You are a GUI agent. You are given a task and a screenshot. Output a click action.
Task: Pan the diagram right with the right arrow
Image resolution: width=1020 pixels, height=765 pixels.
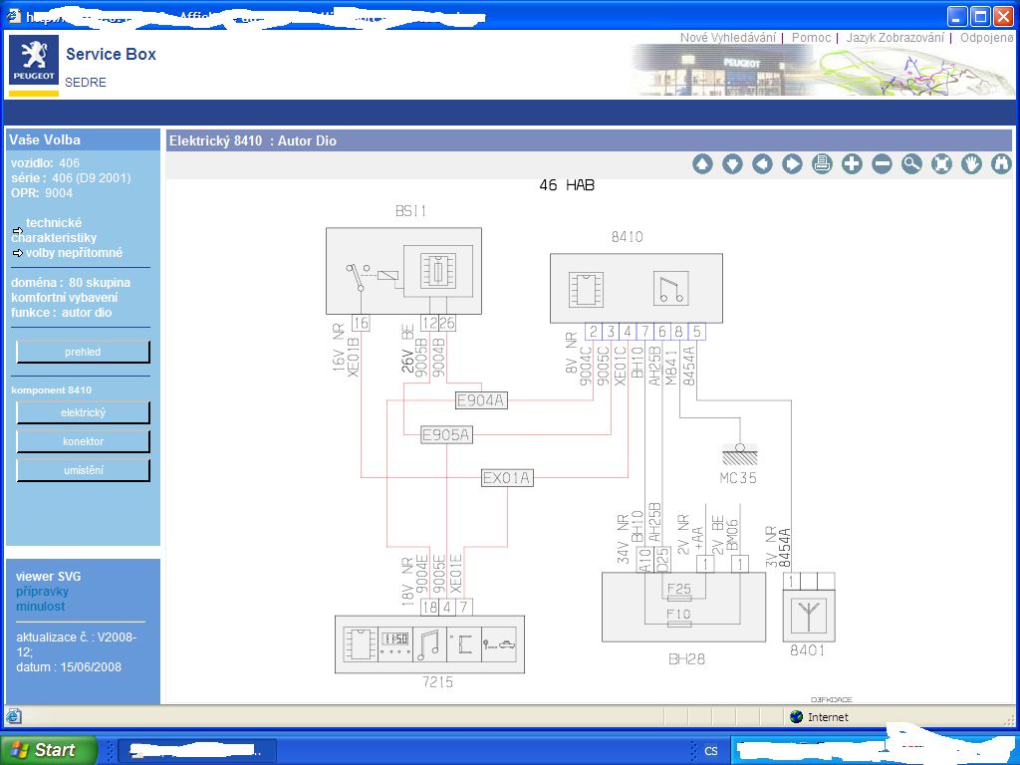coord(792,164)
